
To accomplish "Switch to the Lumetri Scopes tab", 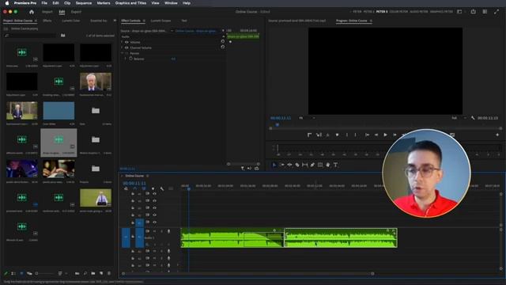I will 160,21.
